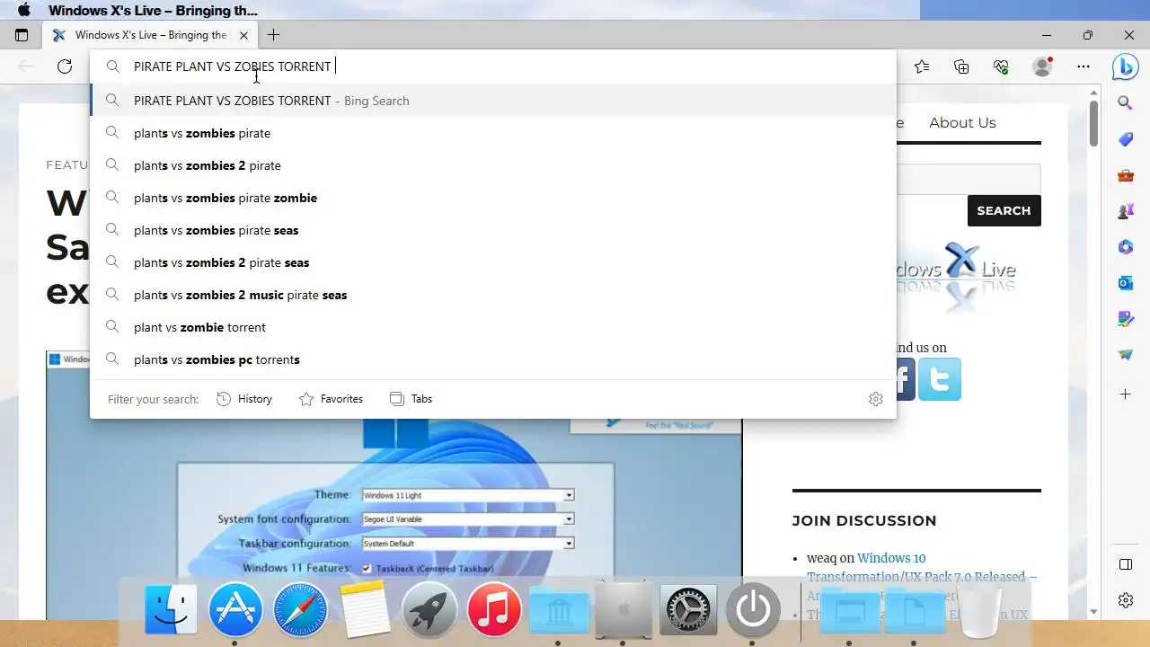Pick plants vs zombies 2 music pirate seas
Image resolution: width=1150 pixels, height=647 pixels.
tap(493, 295)
